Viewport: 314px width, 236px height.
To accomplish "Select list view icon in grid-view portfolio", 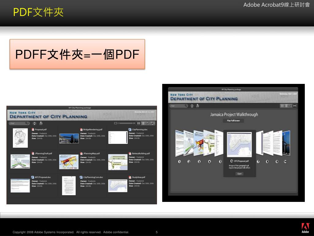I will pos(143,123).
